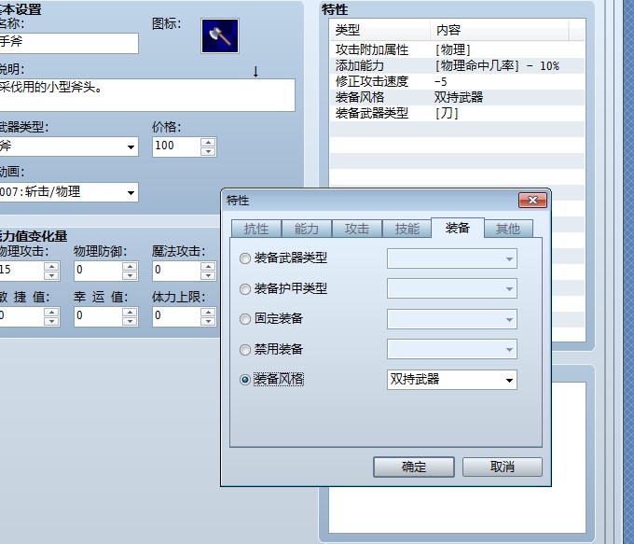Select the 装备武器类型 [刀] list row
The height and width of the screenshot is (544, 634).
coord(457,113)
